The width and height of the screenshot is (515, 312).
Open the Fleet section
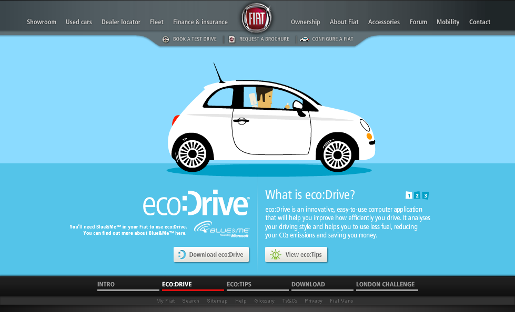157,22
